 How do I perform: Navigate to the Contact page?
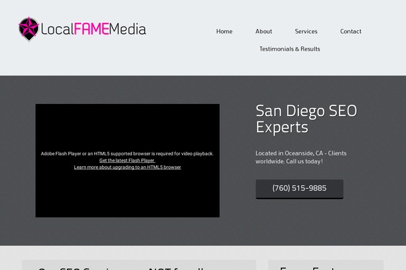(x=351, y=32)
